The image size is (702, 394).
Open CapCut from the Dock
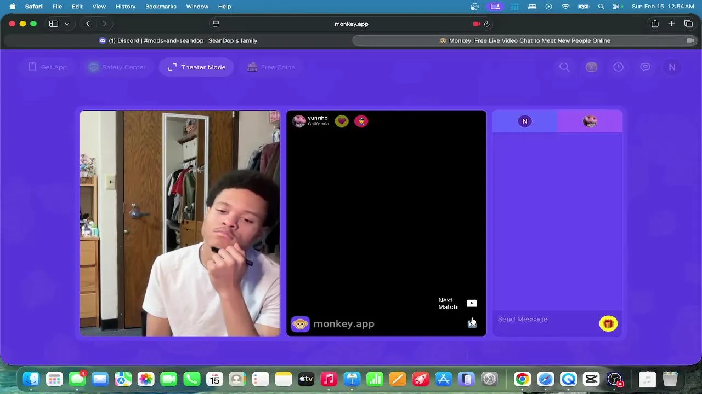[x=591, y=379]
